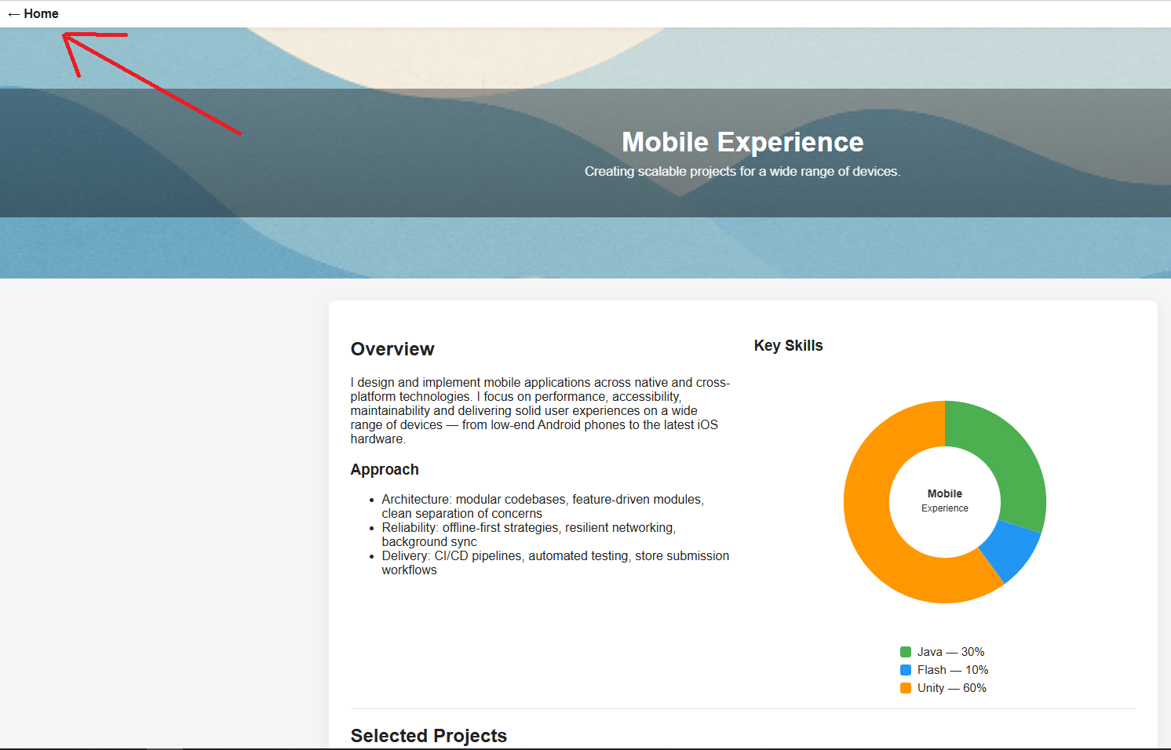Click the Selected Projects heading

pos(429,736)
